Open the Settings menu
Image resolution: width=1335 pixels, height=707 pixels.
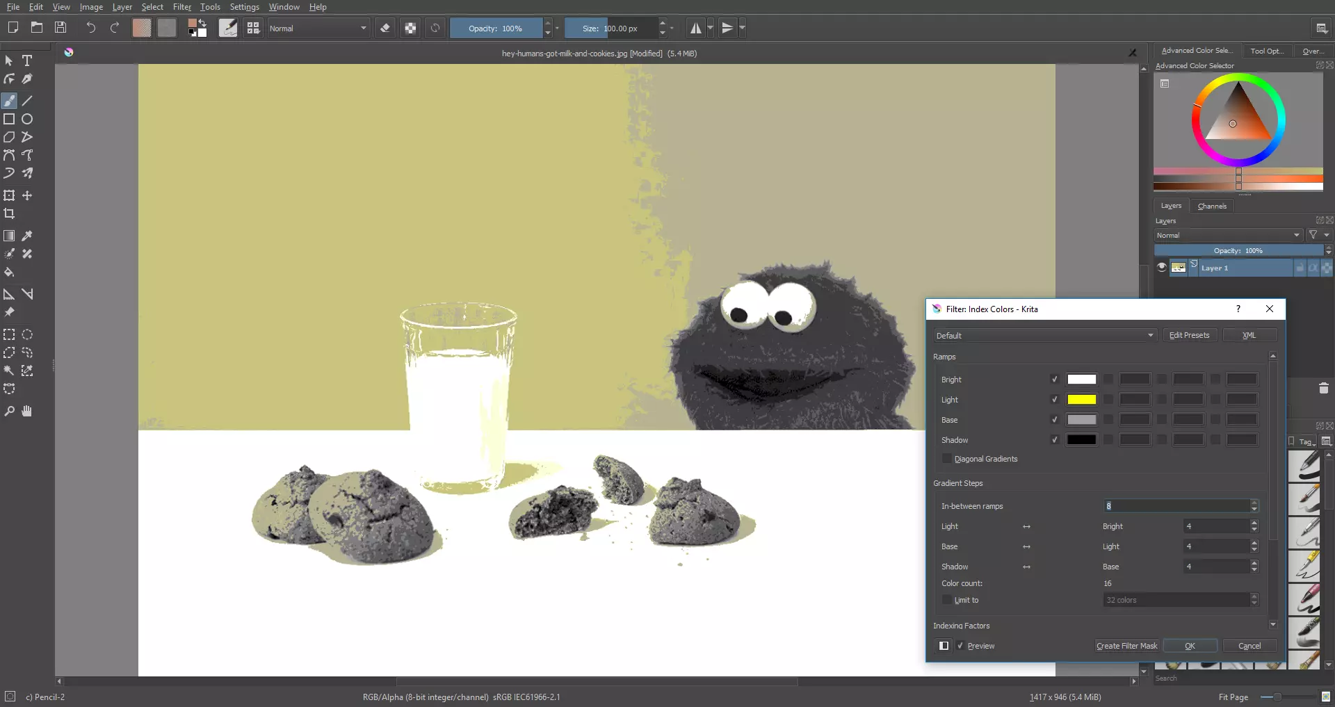tap(244, 7)
